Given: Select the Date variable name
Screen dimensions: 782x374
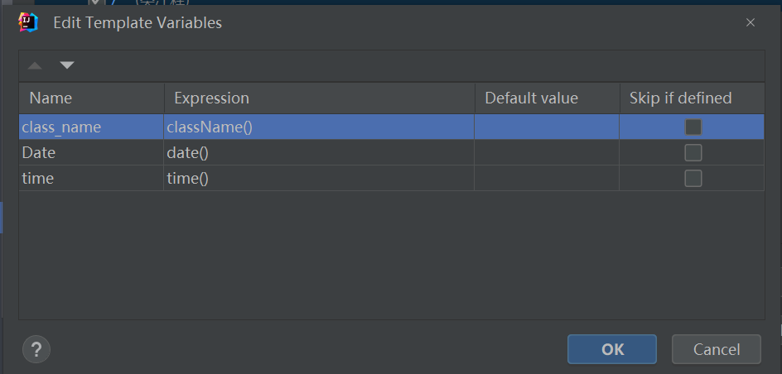Looking at the screenshot, I should 91,153.
